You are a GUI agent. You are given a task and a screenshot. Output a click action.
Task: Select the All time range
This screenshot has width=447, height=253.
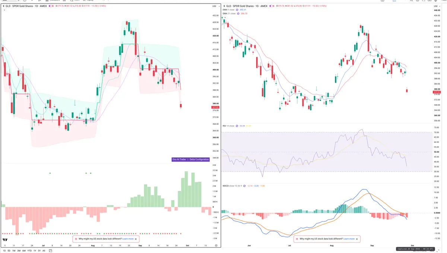[44, 251]
